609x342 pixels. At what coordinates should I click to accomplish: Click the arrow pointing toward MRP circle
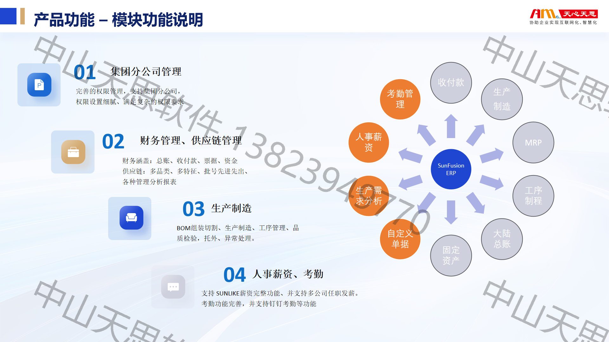[492, 155]
